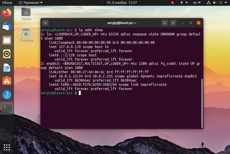
Task: Open the accessibility menu dropdown
Action: 183,3
